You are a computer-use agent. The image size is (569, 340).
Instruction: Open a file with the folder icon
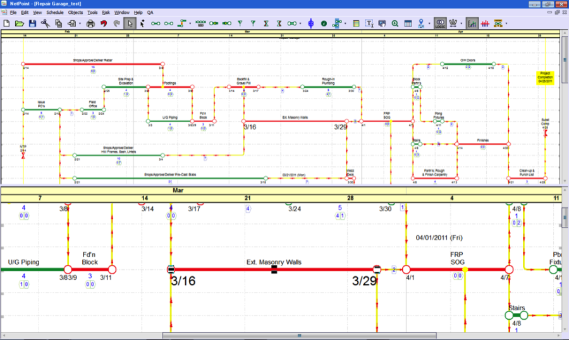tap(20, 23)
